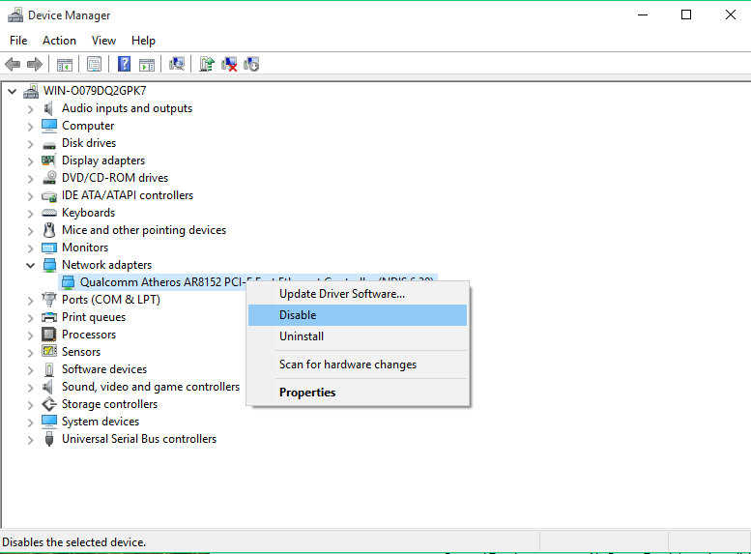Expand the Monitors node
This screenshot has width=751, height=554.
30,248
